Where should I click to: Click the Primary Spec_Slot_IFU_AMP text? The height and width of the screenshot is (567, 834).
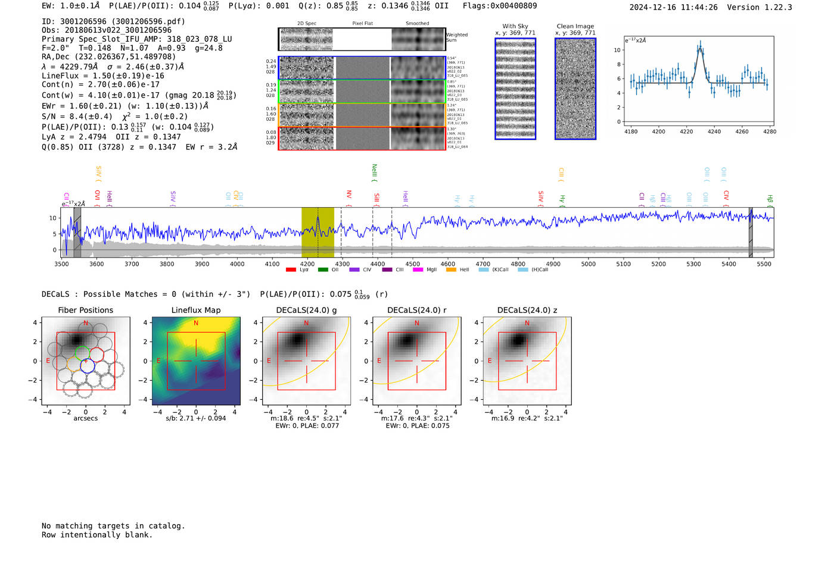point(137,39)
